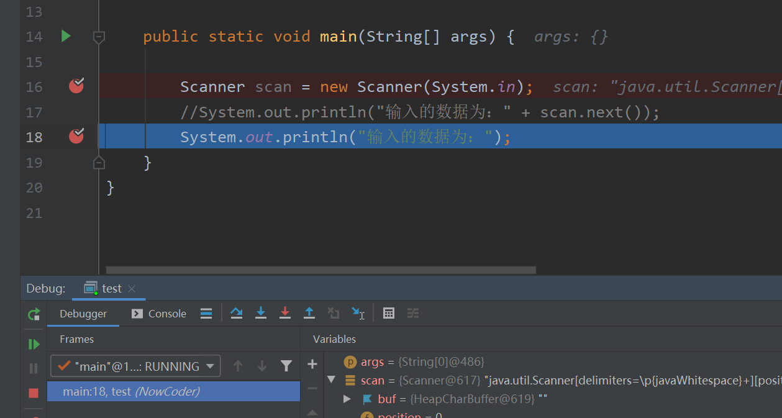The width and height of the screenshot is (782, 418).
Task: Click the Step Over button
Action: (236, 313)
